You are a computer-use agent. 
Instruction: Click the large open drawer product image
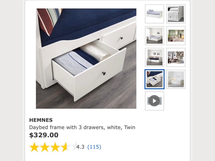click(86, 58)
